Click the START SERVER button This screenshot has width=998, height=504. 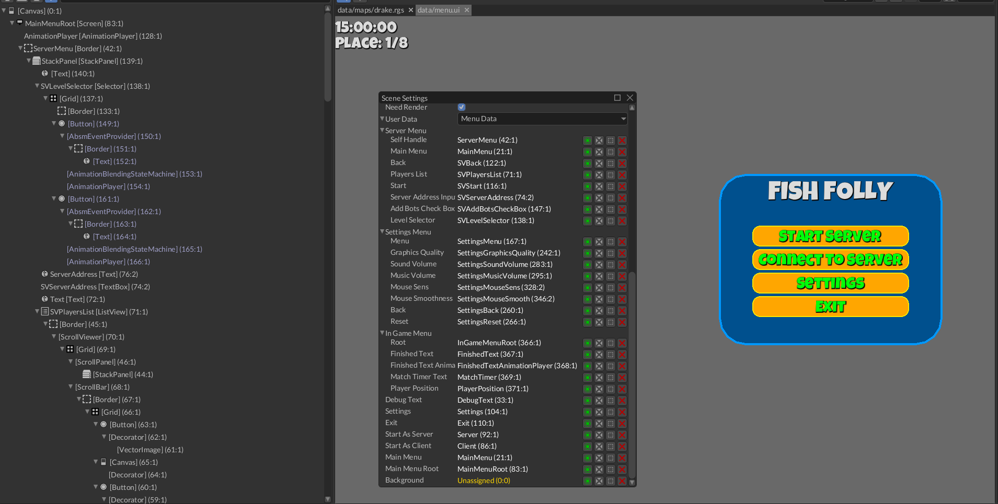click(830, 236)
